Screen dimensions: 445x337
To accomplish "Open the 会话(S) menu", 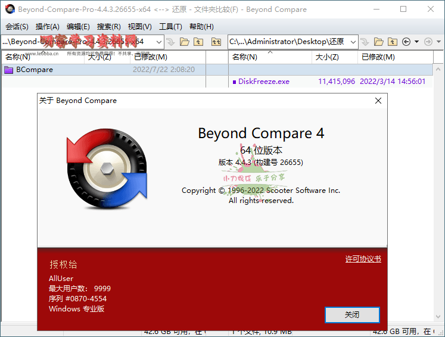I will coord(17,27).
